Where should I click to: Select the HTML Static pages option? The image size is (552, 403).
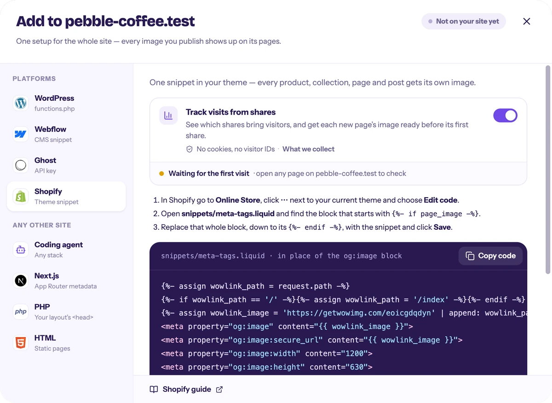point(66,343)
